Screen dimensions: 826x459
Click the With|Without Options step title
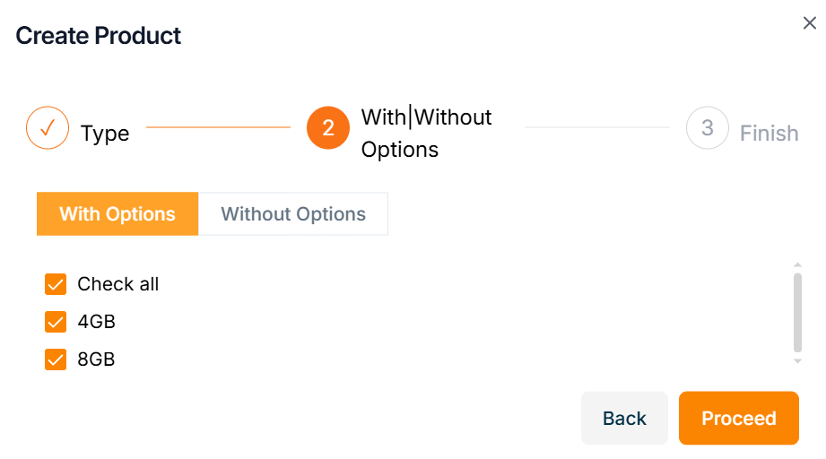pos(426,133)
